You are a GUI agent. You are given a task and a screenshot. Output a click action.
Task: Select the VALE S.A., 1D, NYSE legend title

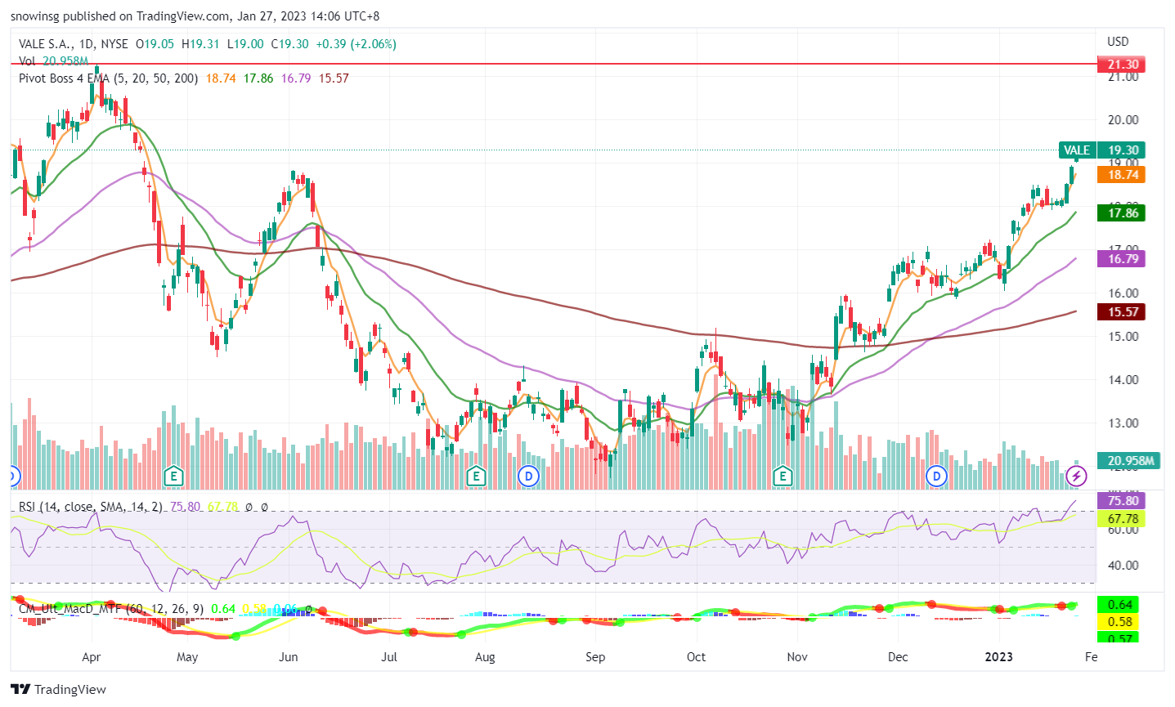point(74,44)
